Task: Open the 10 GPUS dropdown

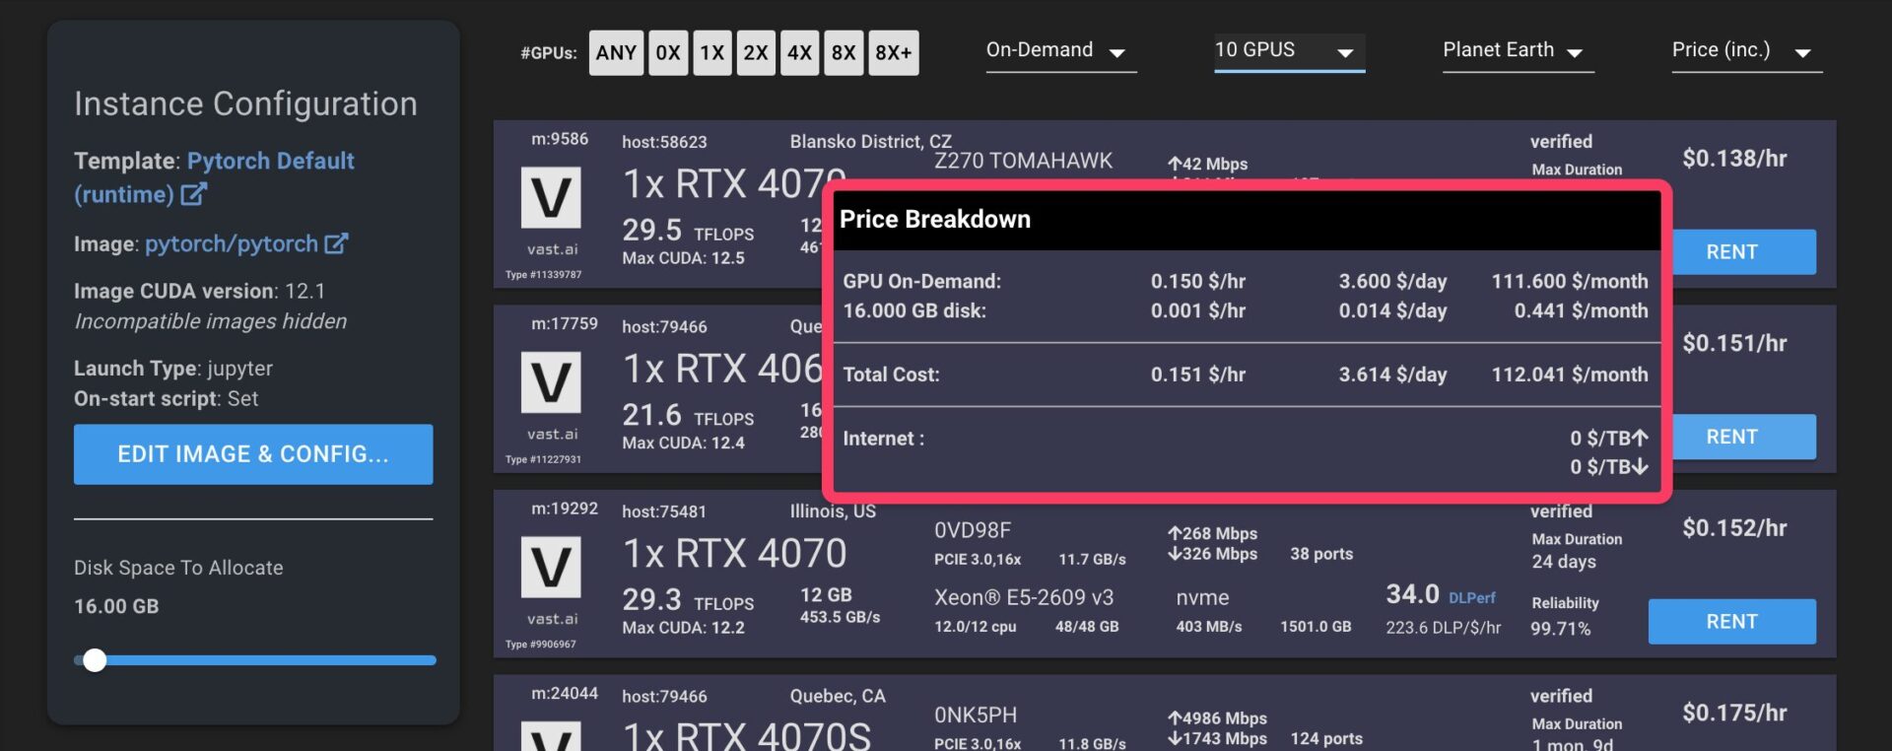Action: pos(1288,51)
